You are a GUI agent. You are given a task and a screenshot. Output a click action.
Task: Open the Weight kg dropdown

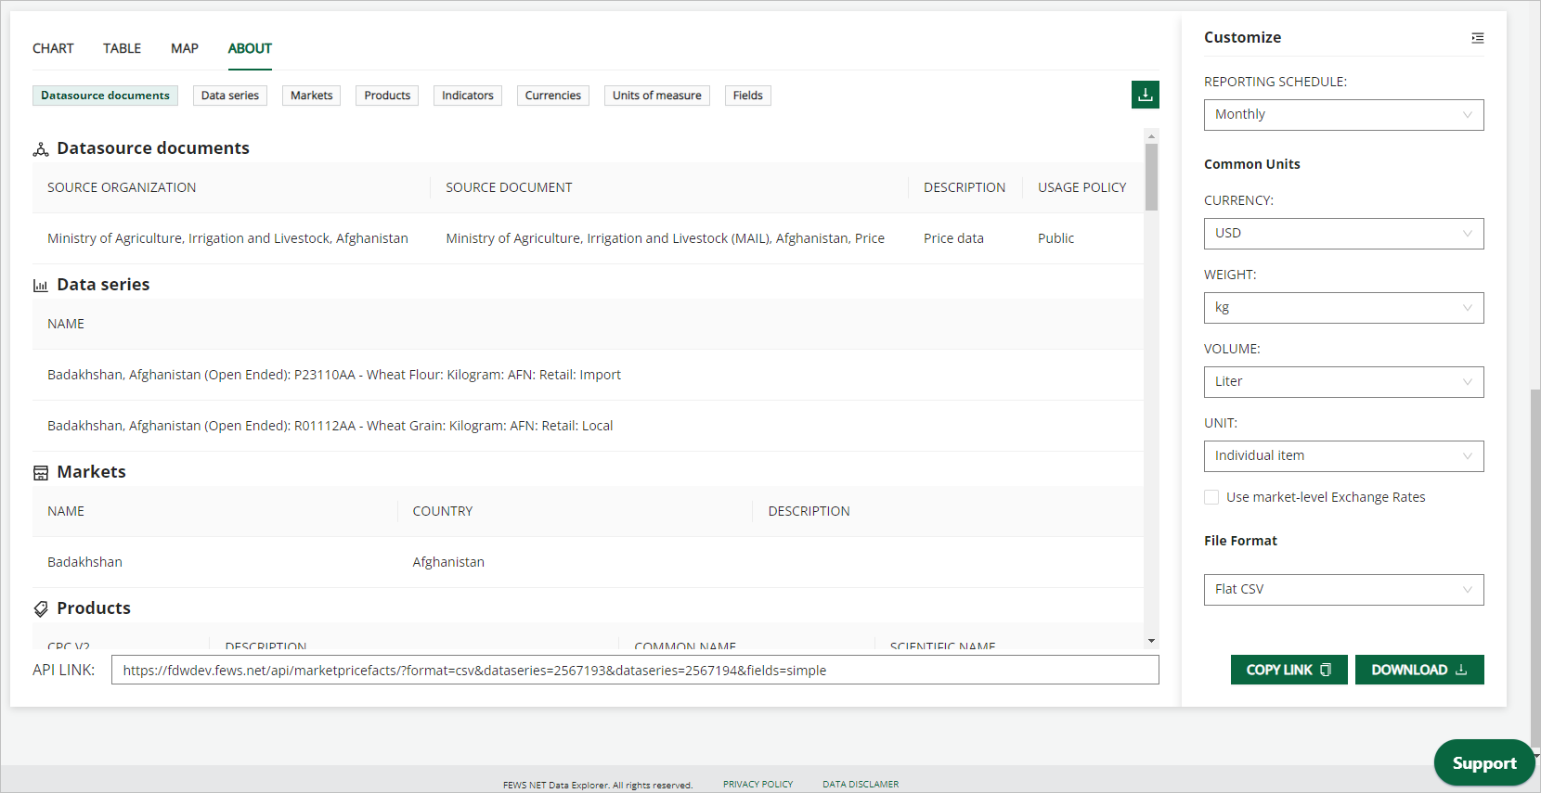[1342, 308]
